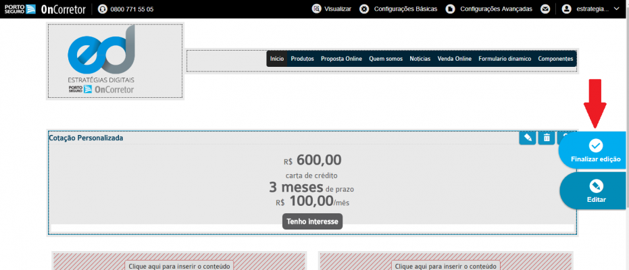This screenshot has height=270, width=629.
Task: Select the Início menu item
Action: click(x=277, y=59)
